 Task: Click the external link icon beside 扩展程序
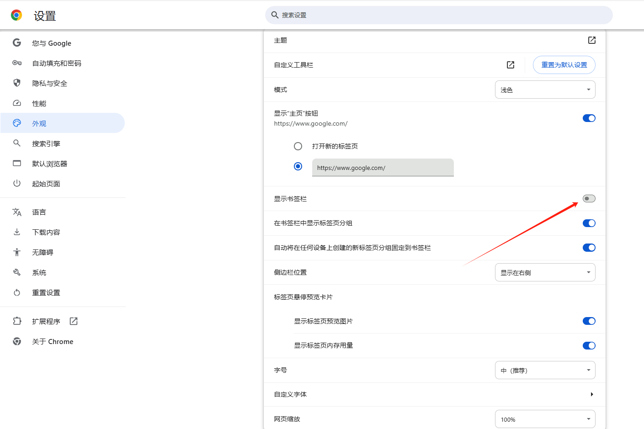point(74,321)
